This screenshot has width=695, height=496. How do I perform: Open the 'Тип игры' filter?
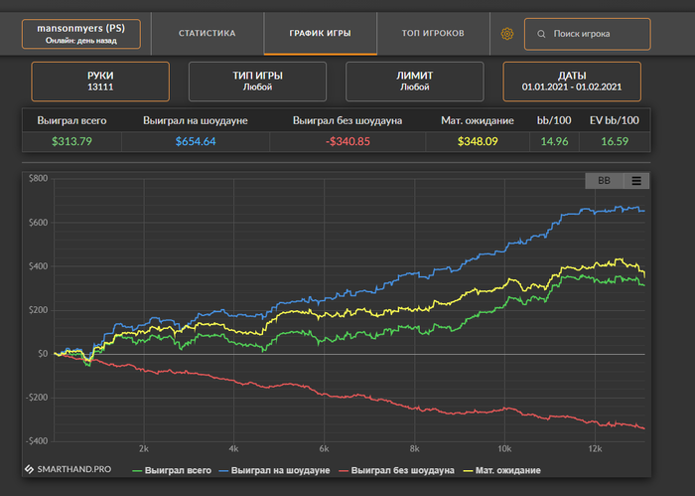coord(257,82)
